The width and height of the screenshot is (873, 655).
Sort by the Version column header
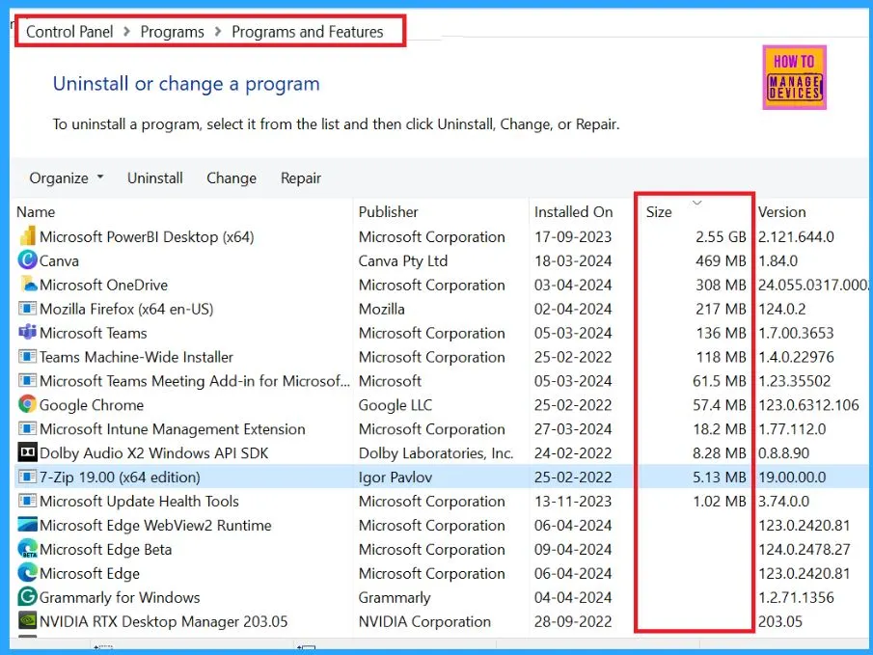pos(781,211)
